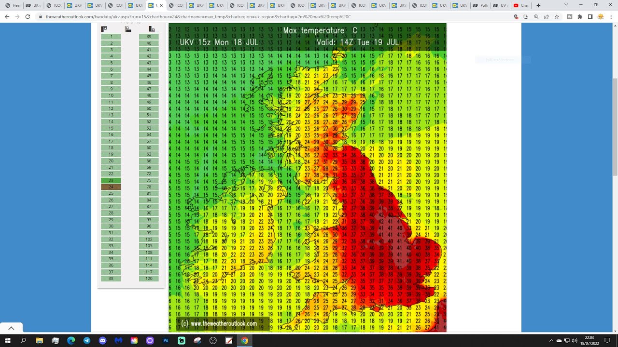Select forecast hour 5 button
Image resolution: width=618 pixels, height=347 pixels.
(111, 63)
